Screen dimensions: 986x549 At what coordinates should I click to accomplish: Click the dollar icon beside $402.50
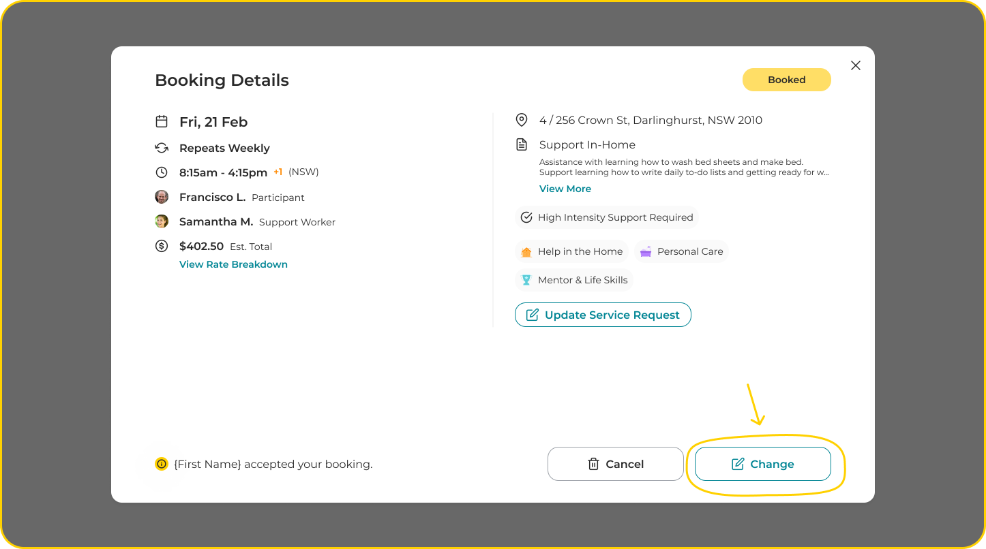(162, 246)
